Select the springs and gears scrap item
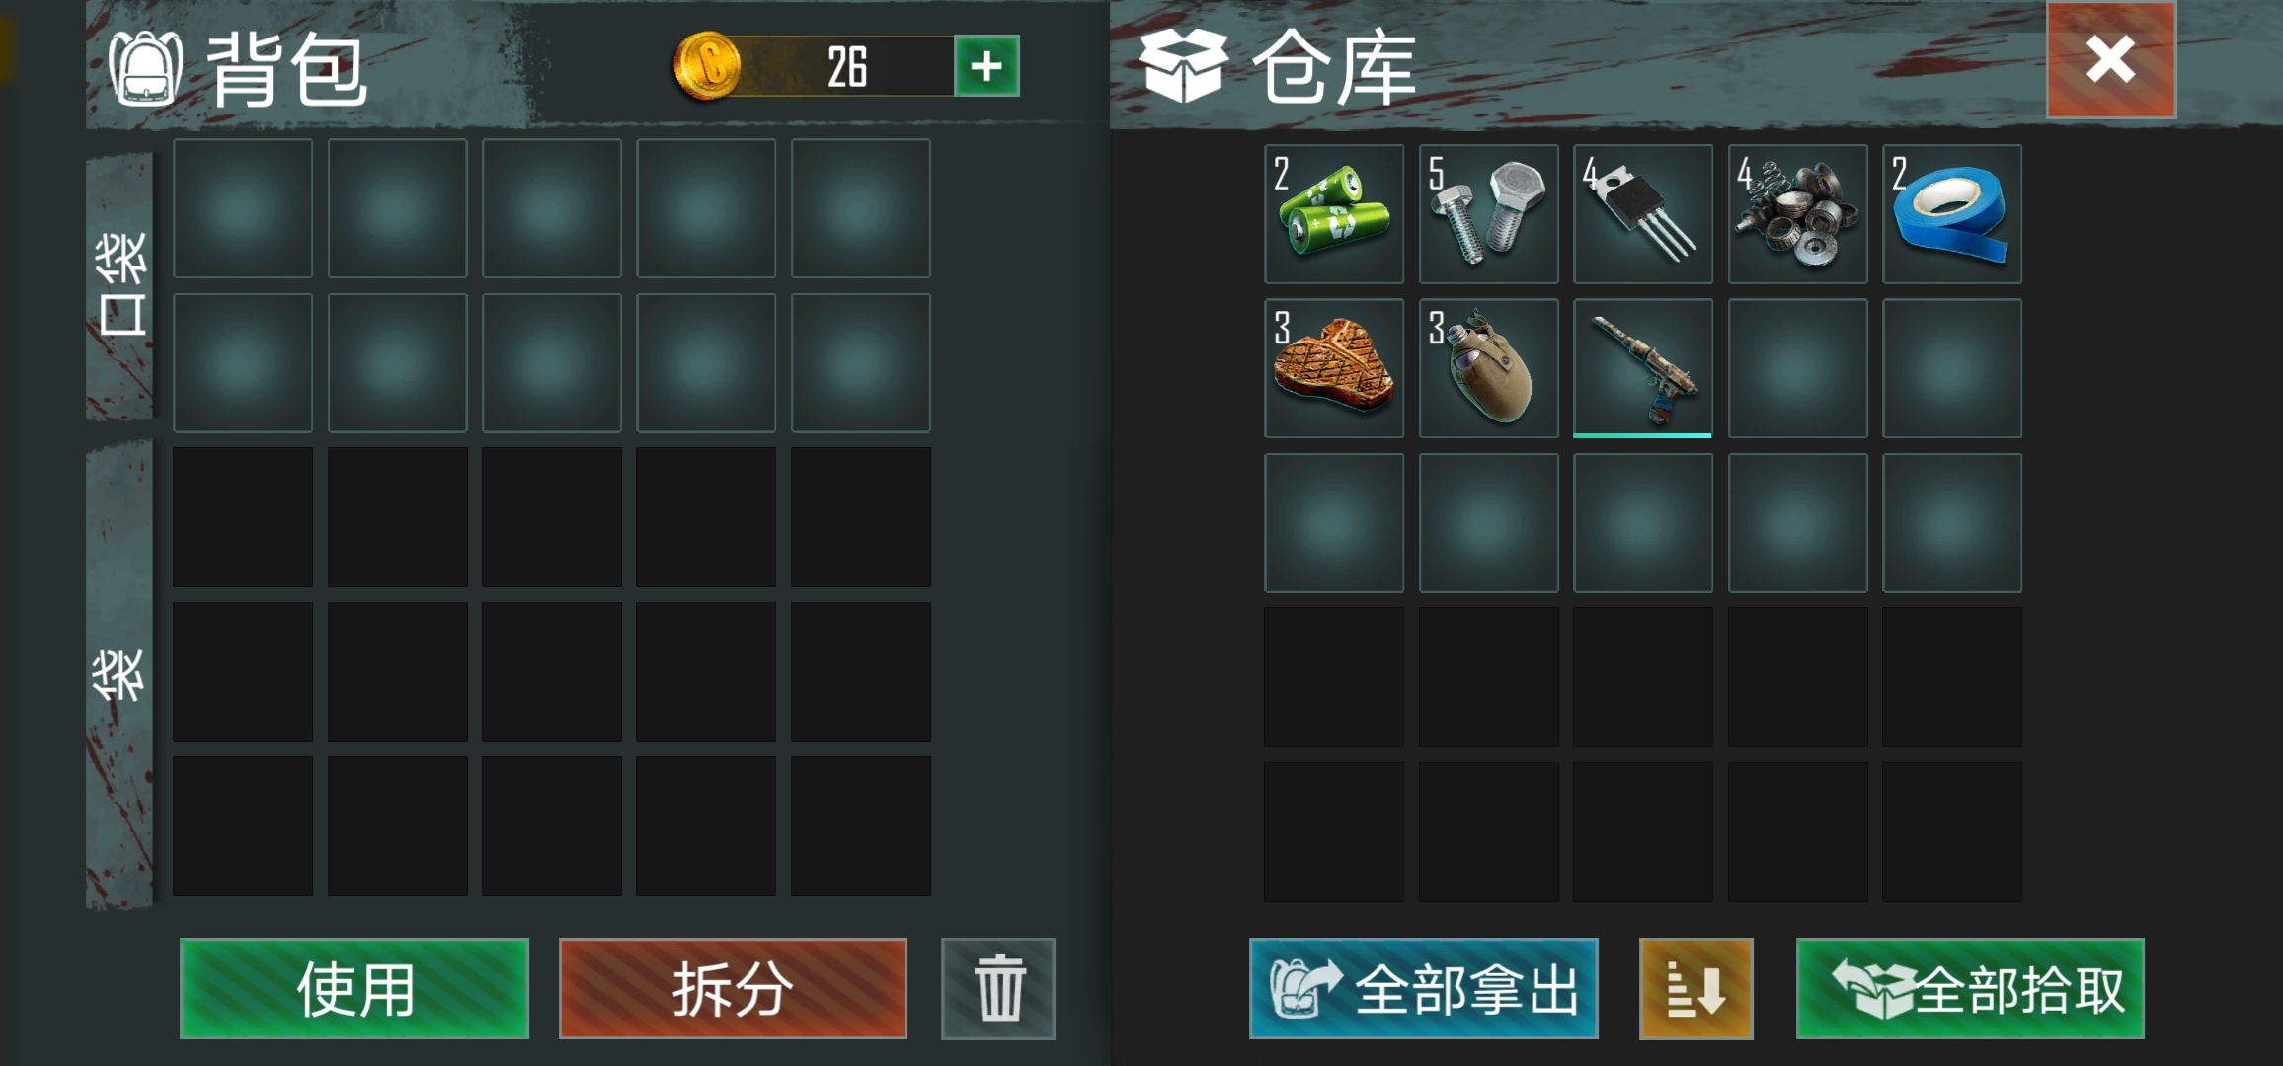The image size is (2283, 1066). click(1797, 214)
